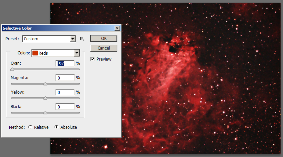The height and width of the screenshot is (157, 283).
Task: Close the Selective Color dialog
Action: 117,28
